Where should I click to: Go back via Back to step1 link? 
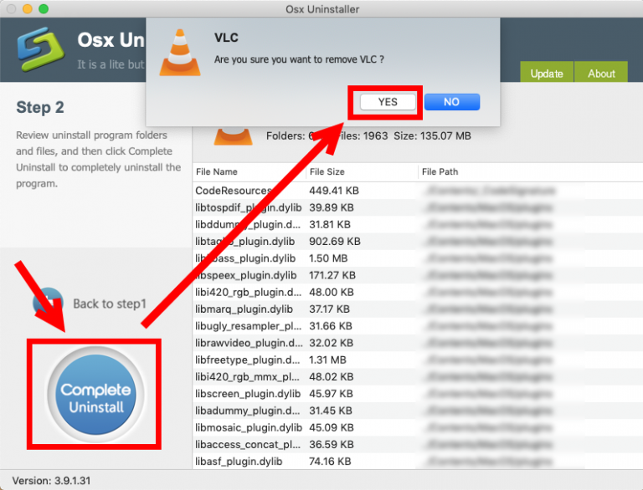pos(109,304)
